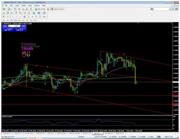Select the trendline drawing tool
Image resolution: width=180 pixels, height=139 pixels.
coord(21,17)
